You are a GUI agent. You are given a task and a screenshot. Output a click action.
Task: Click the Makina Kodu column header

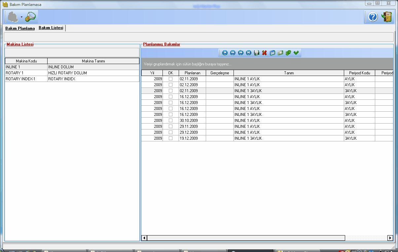[26, 61]
